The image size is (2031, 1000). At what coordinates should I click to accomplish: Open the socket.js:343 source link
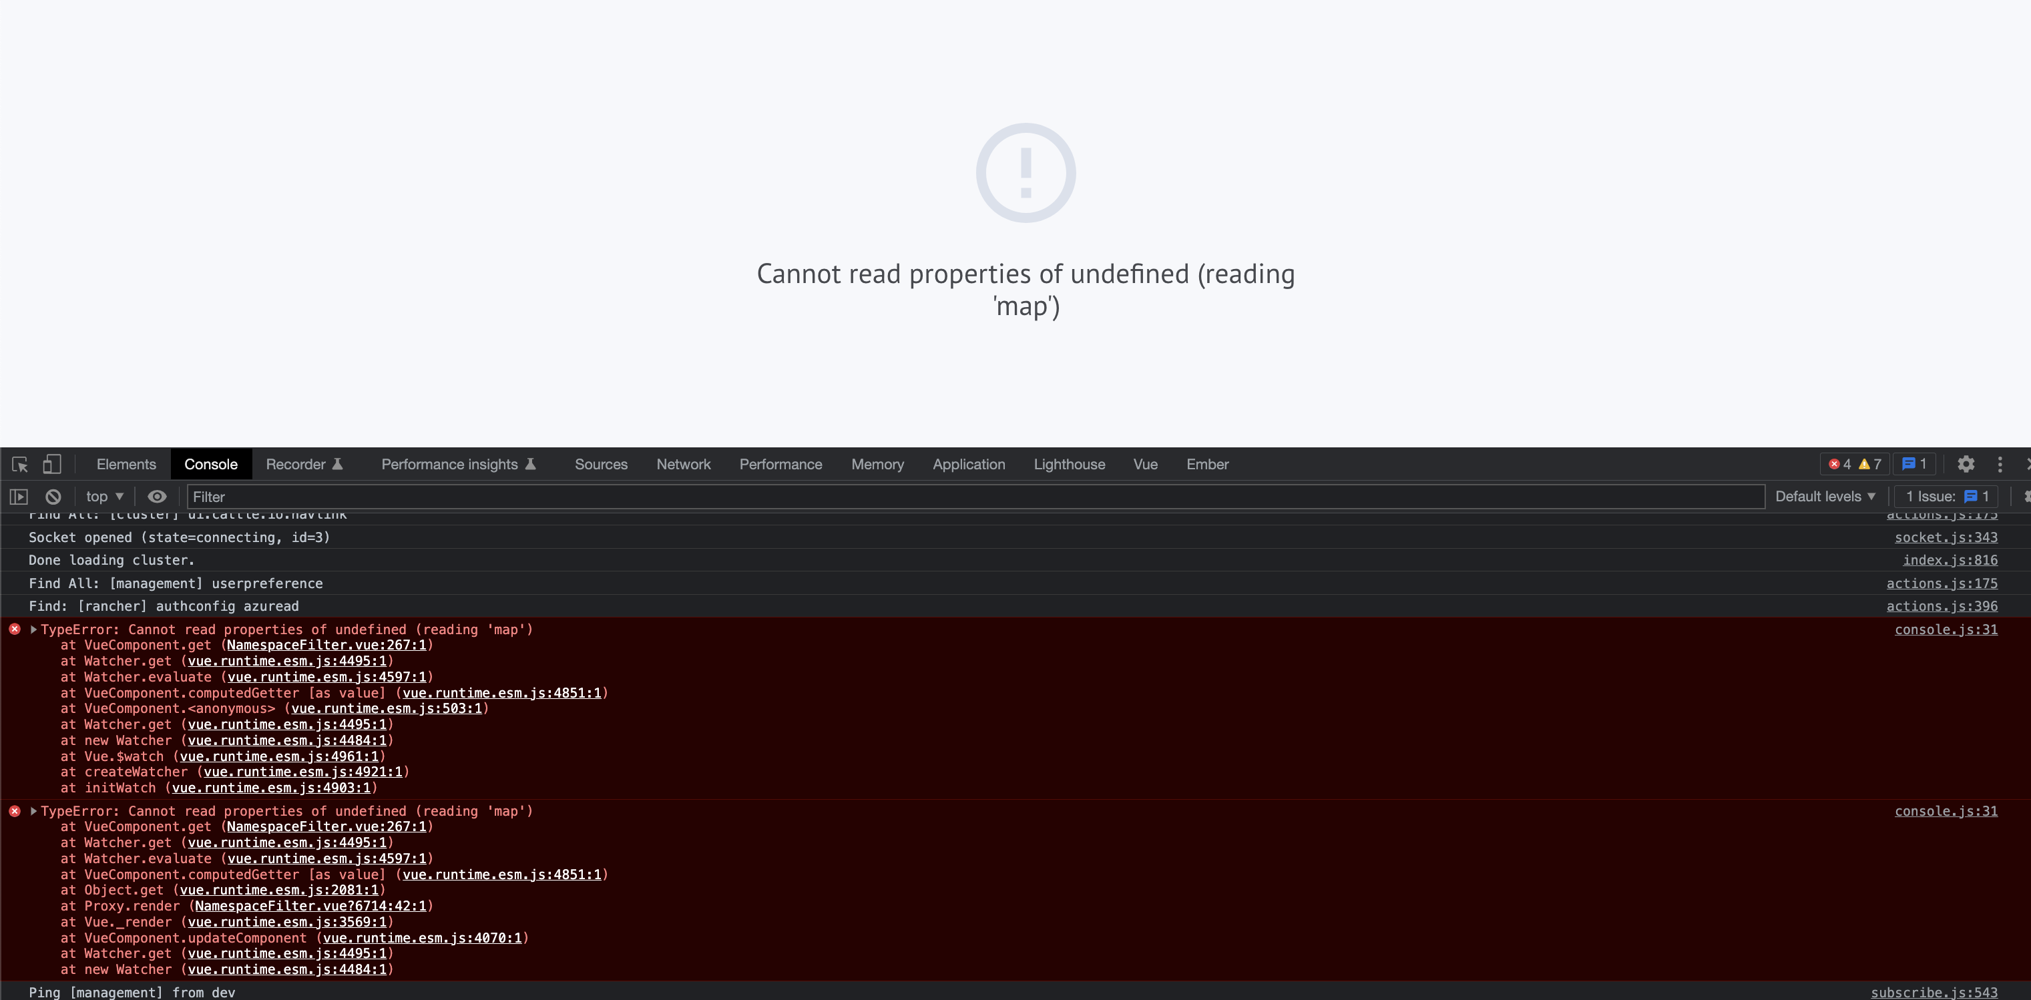click(x=1945, y=537)
